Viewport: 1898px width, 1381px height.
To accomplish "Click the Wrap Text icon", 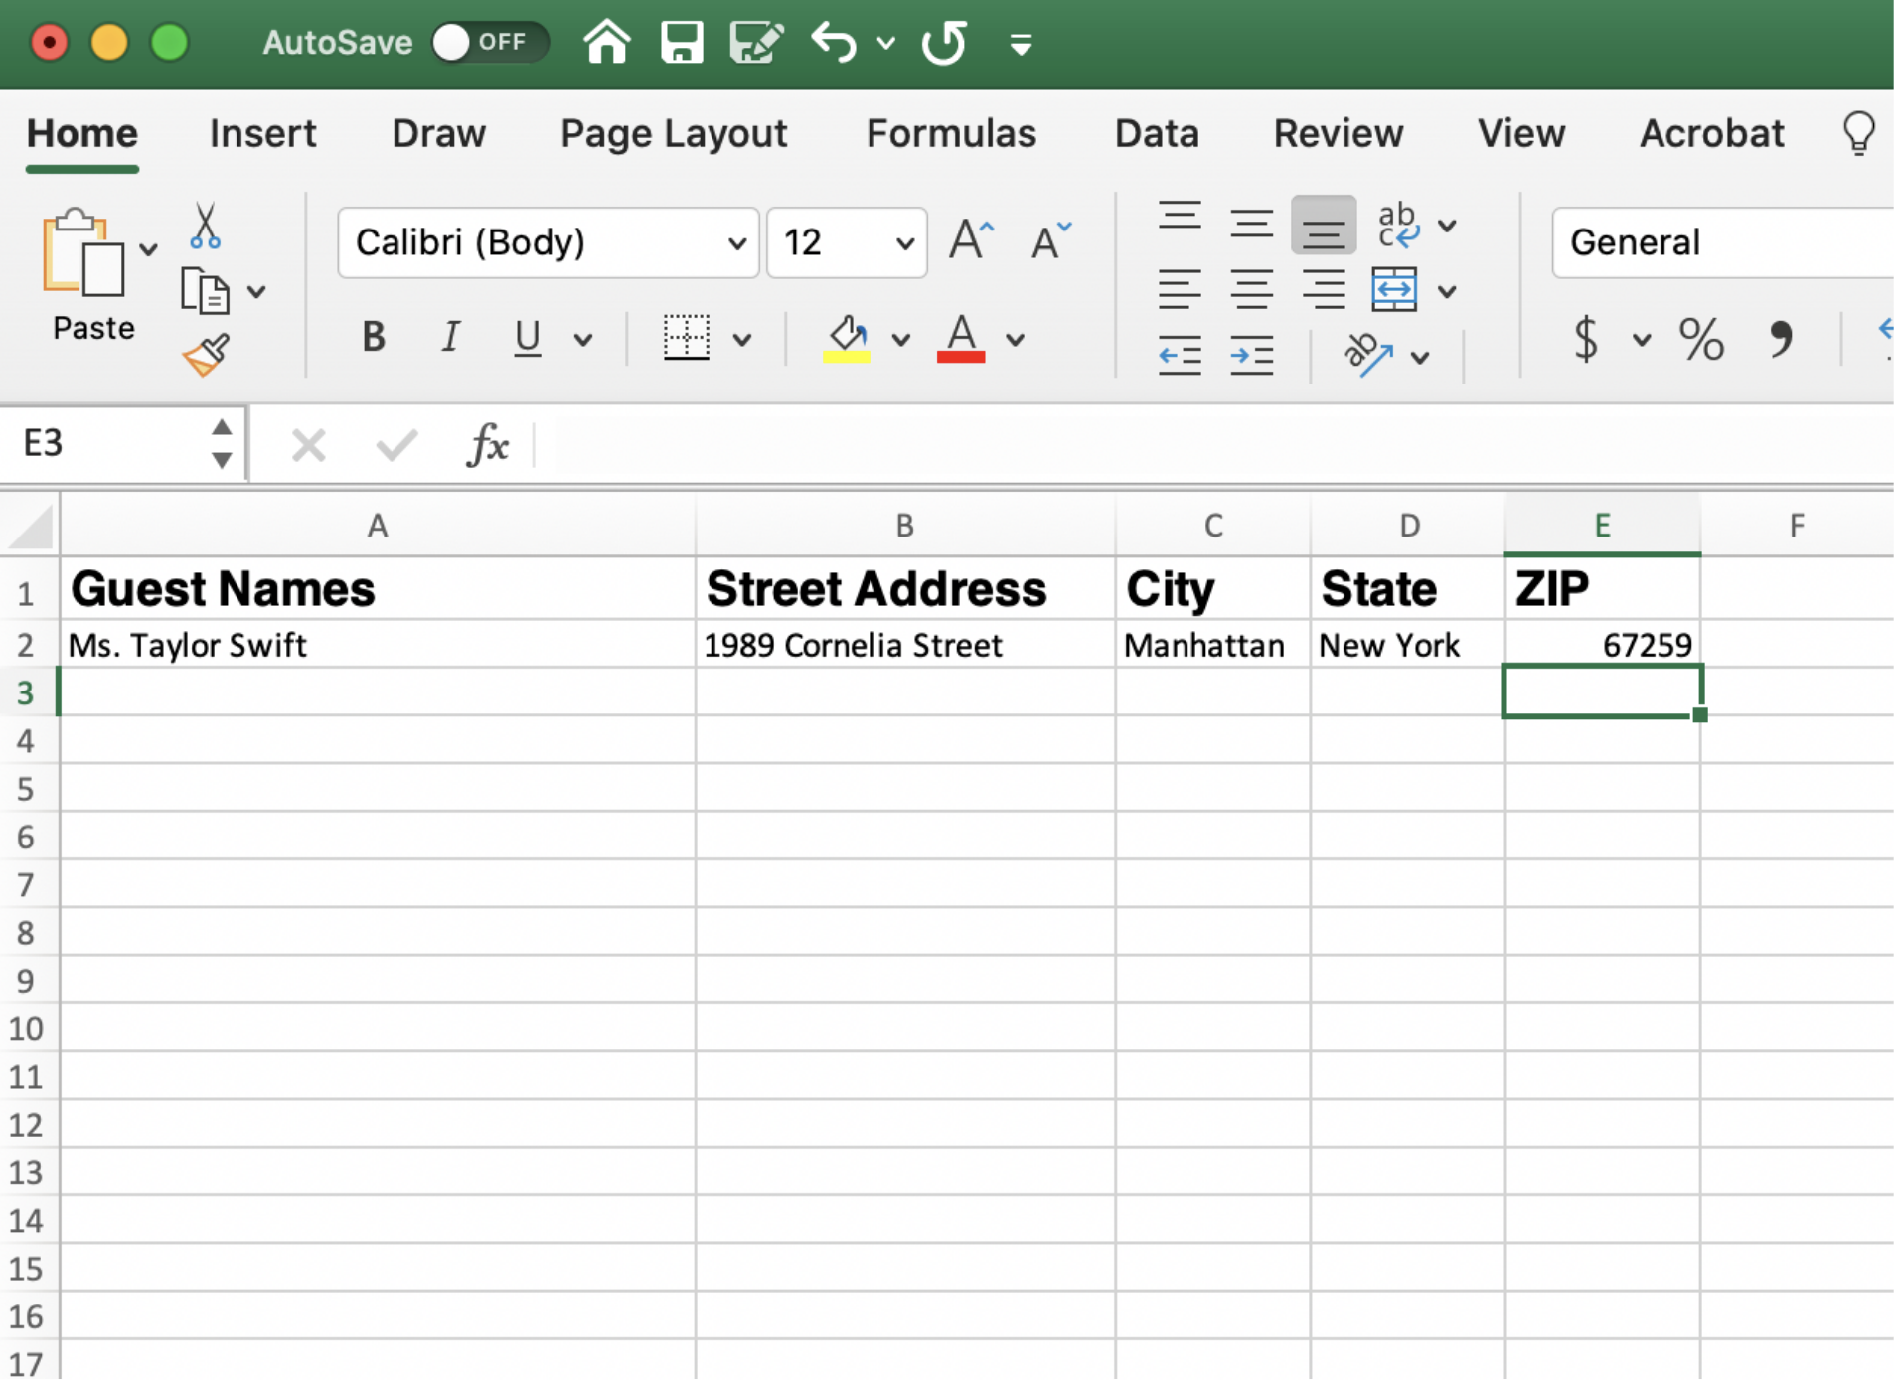I will coord(1399,225).
